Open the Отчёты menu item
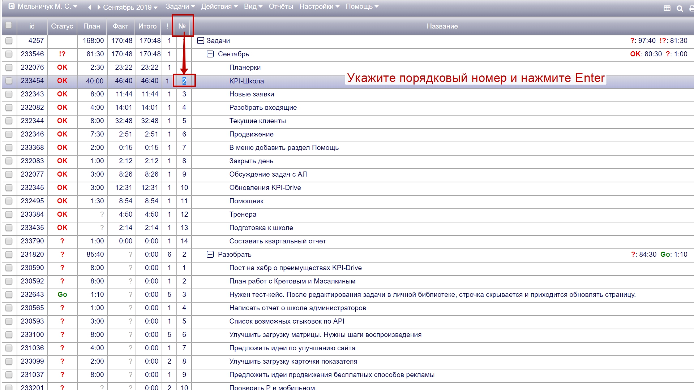The height and width of the screenshot is (390, 694). tap(280, 6)
